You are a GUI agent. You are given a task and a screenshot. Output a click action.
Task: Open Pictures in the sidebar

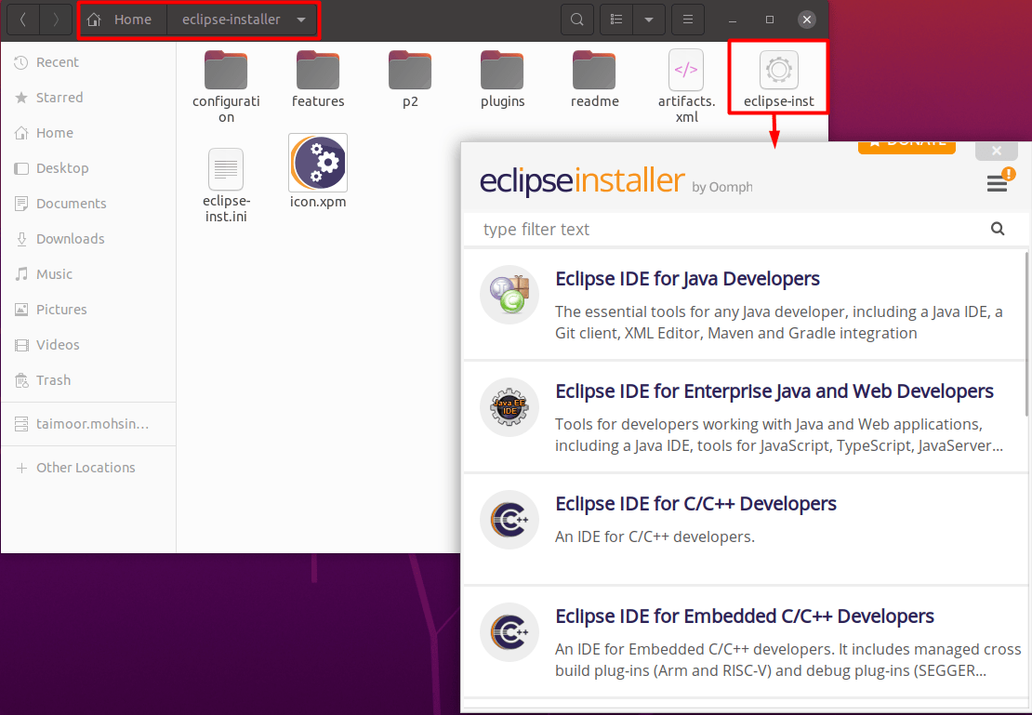(88, 310)
